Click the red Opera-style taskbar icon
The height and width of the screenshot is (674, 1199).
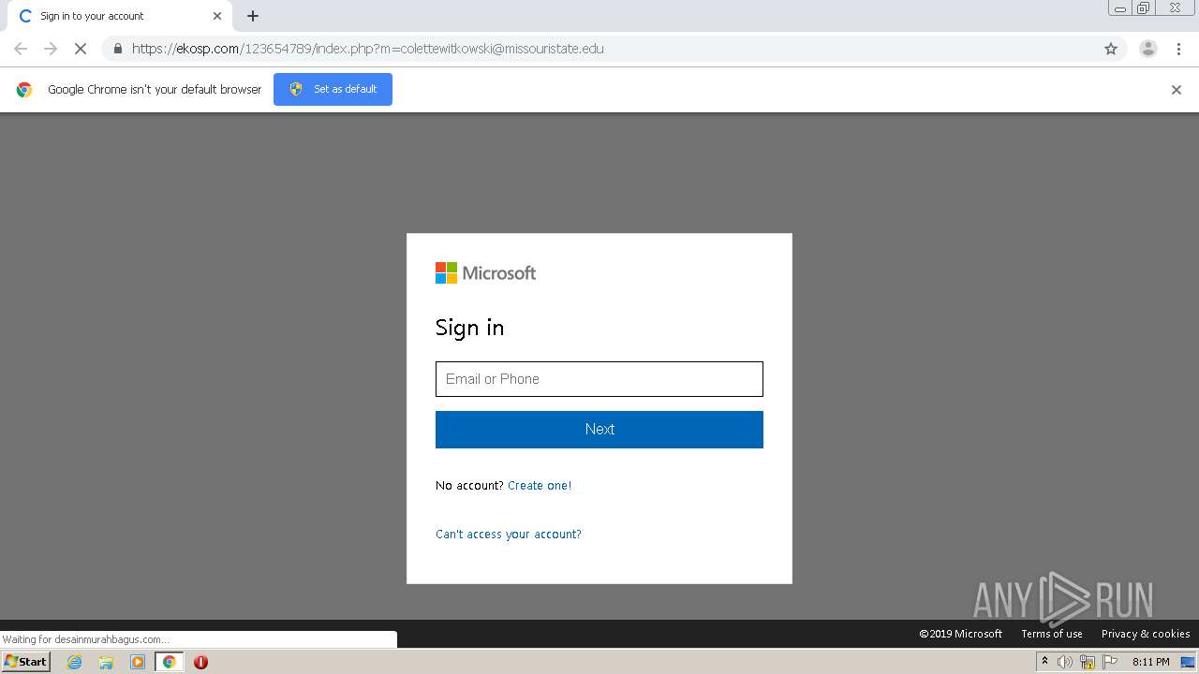[x=200, y=662]
